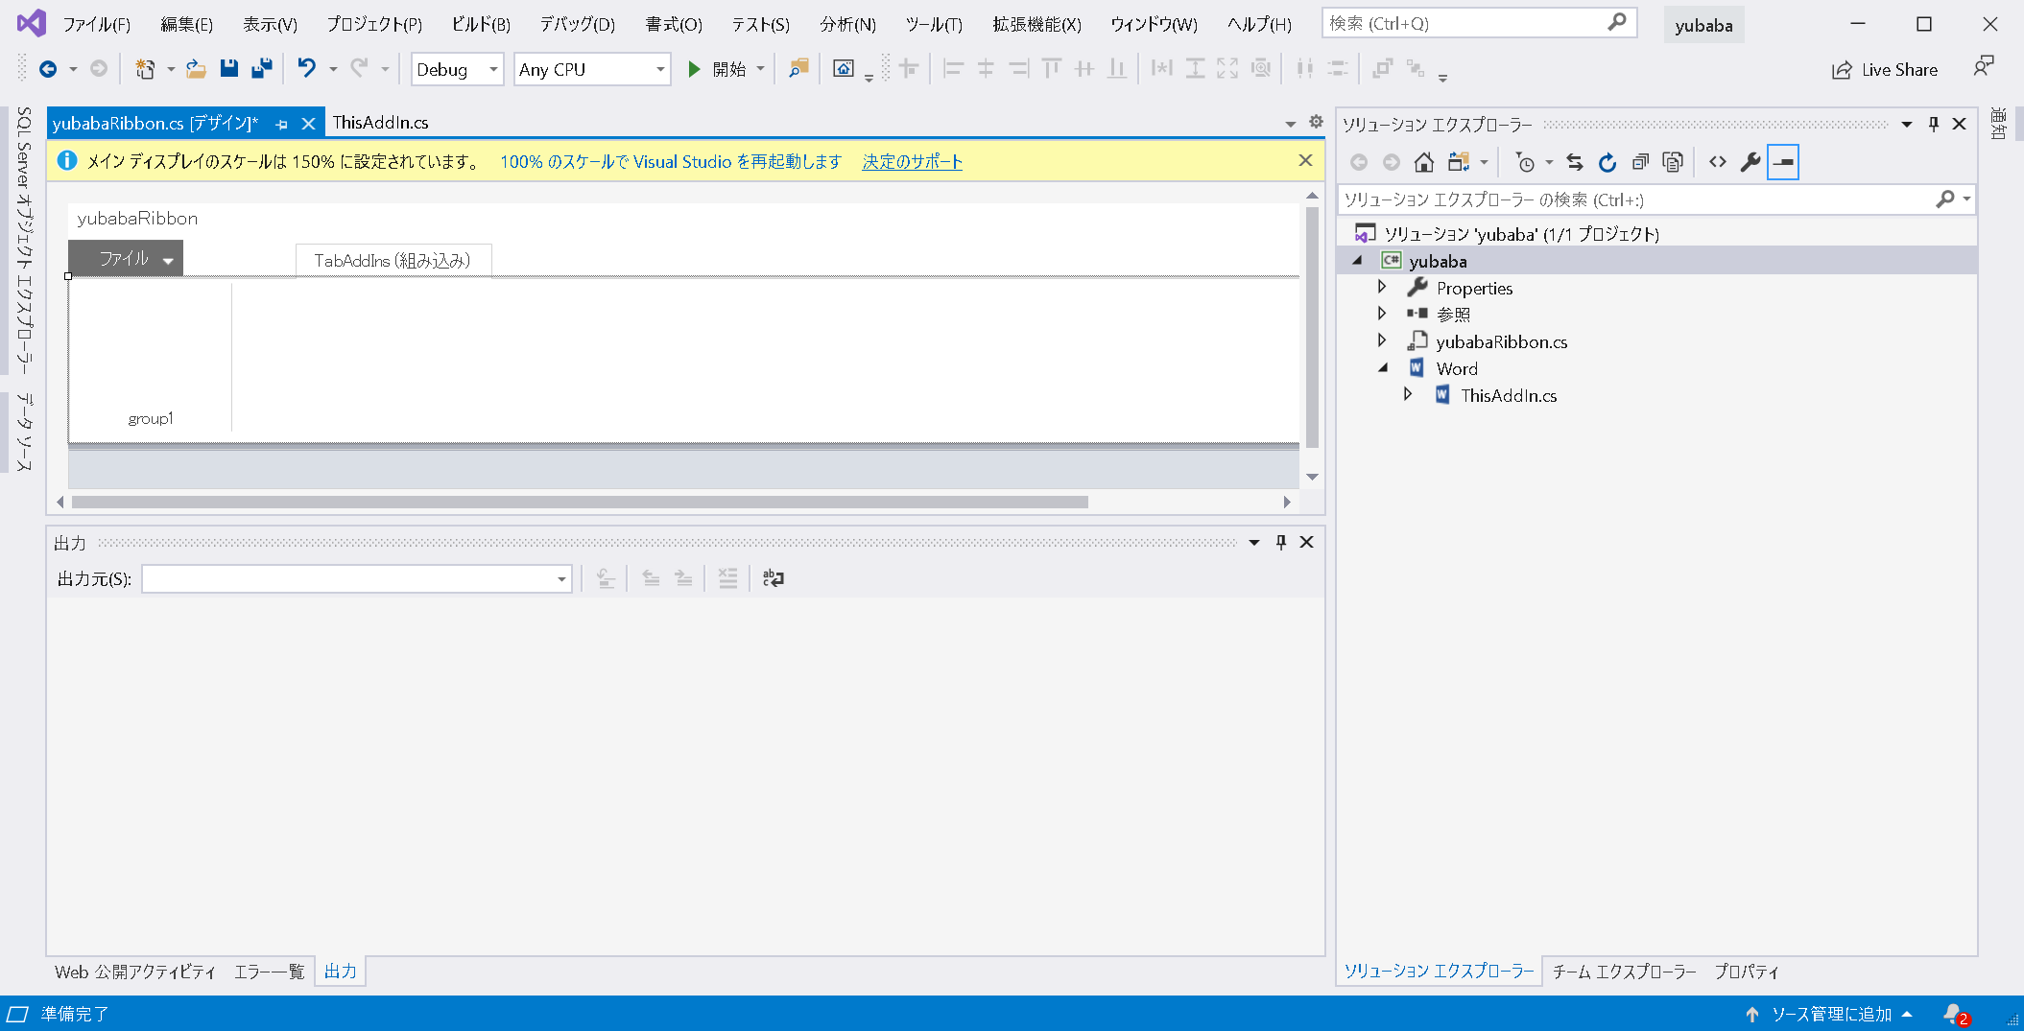Click the Home icon in Solution Explorer toolbar
The height and width of the screenshot is (1031, 2024).
point(1424,162)
